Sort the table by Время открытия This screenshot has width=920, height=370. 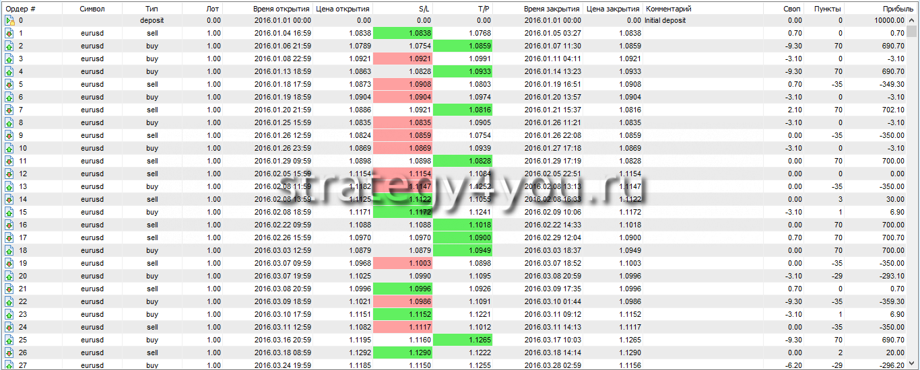[282, 9]
